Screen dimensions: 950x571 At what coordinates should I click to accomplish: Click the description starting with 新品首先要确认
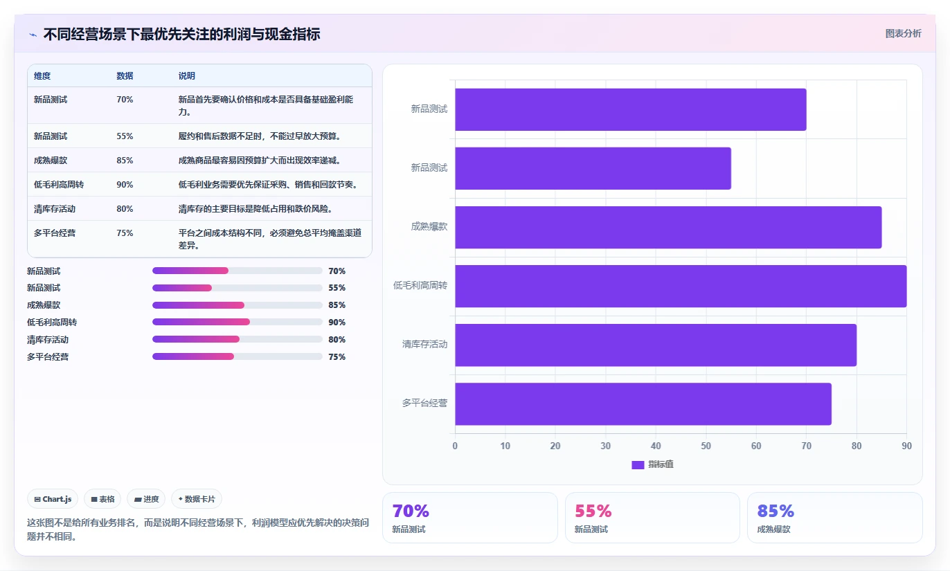point(267,106)
